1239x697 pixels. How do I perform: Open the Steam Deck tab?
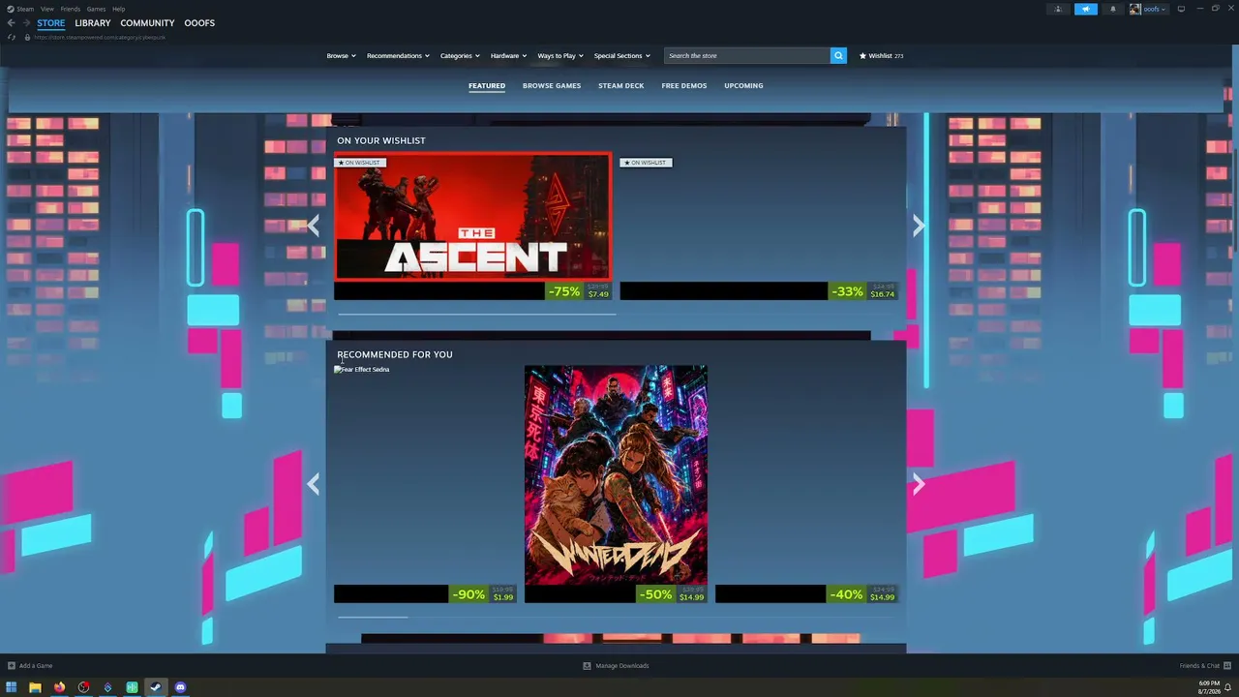point(620,85)
